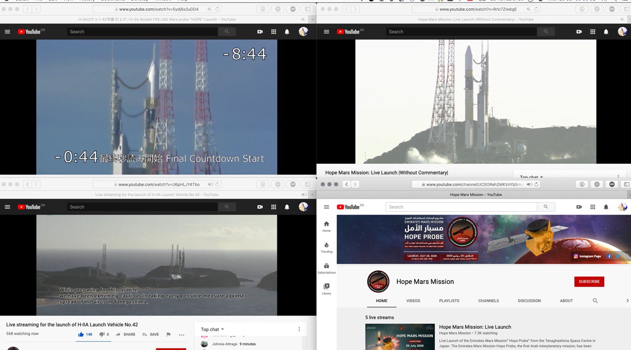Image resolution: width=631 pixels, height=350 pixels.
Task: Like the H-IIA No.42 video with thumbs up
Action: pyautogui.click(x=85, y=334)
